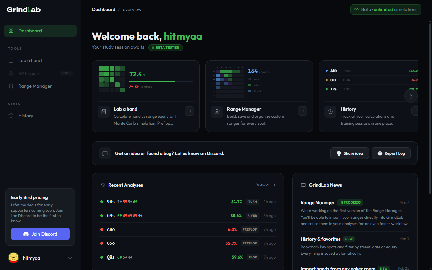Click the 72.4% equity progress bar
Viewport: 432px width, 270px height.
coord(161,81)
